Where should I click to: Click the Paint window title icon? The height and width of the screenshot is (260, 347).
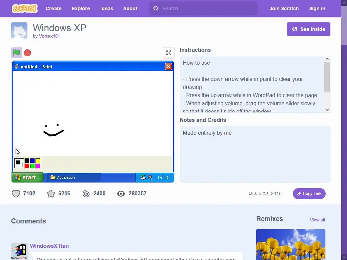pos(16,66)
